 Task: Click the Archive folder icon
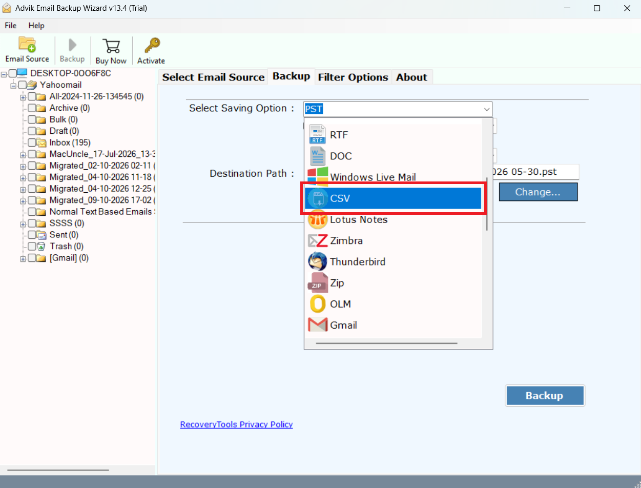pos(42,108)
